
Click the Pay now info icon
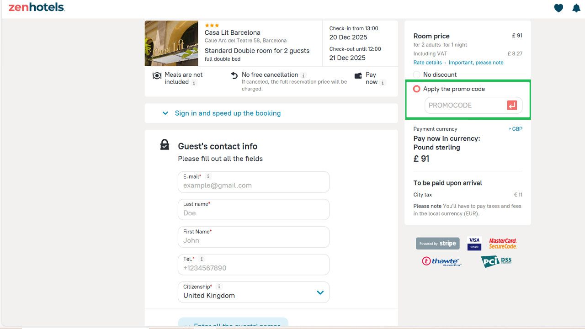tap(383, 83)
